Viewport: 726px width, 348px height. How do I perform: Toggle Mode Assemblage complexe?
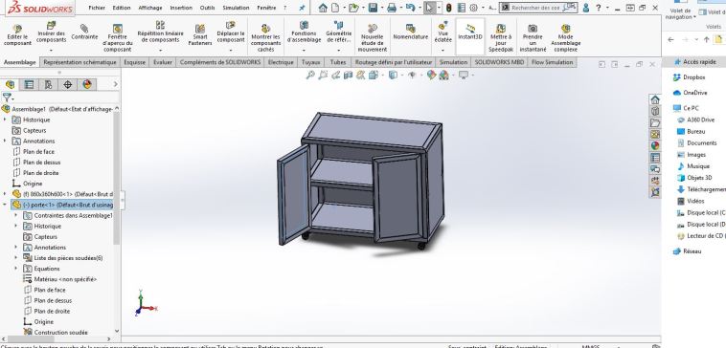[x=565, y=38]
